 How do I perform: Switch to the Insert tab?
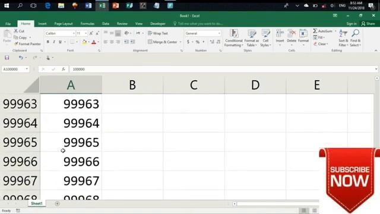click(x=42, y=24)
